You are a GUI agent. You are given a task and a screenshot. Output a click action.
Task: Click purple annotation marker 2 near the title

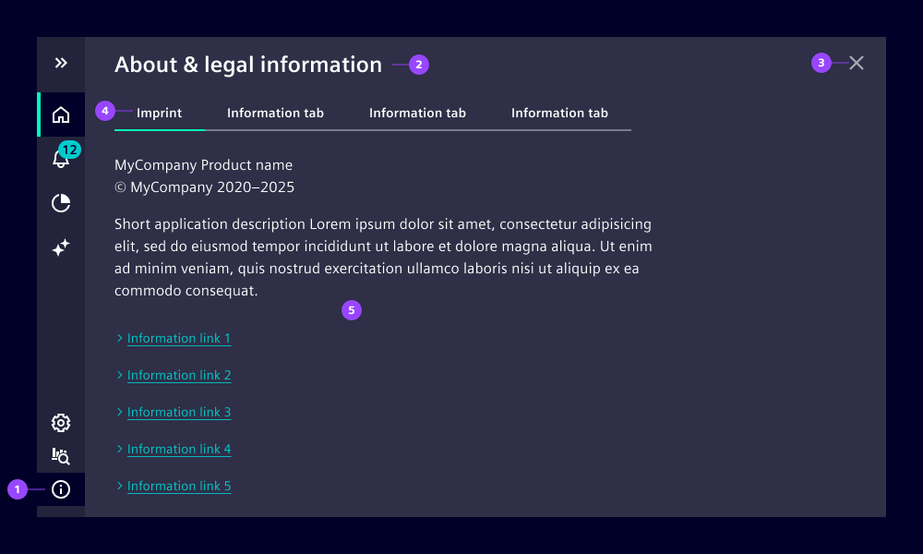pos(418,65)
